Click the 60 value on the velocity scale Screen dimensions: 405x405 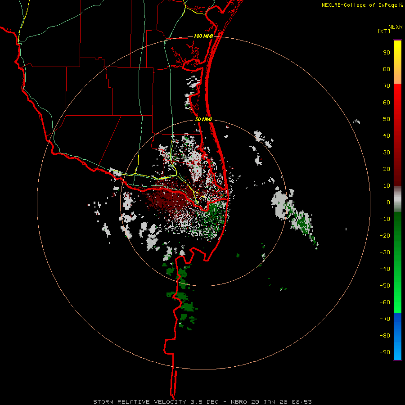click(387, 103)
